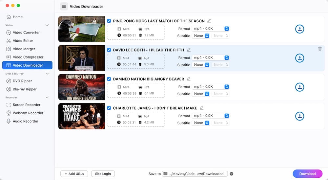The image size is (328, 180).
Task: Open Subtitle None dropdown for David Lee Goth
Action: click(x=201, y=65)
